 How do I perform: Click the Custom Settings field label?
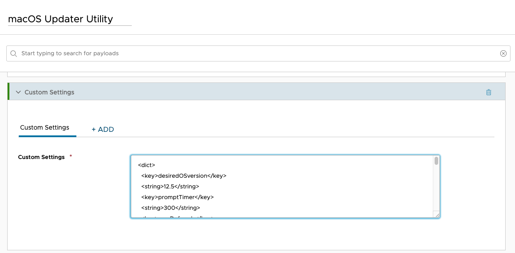coord(42,157)
